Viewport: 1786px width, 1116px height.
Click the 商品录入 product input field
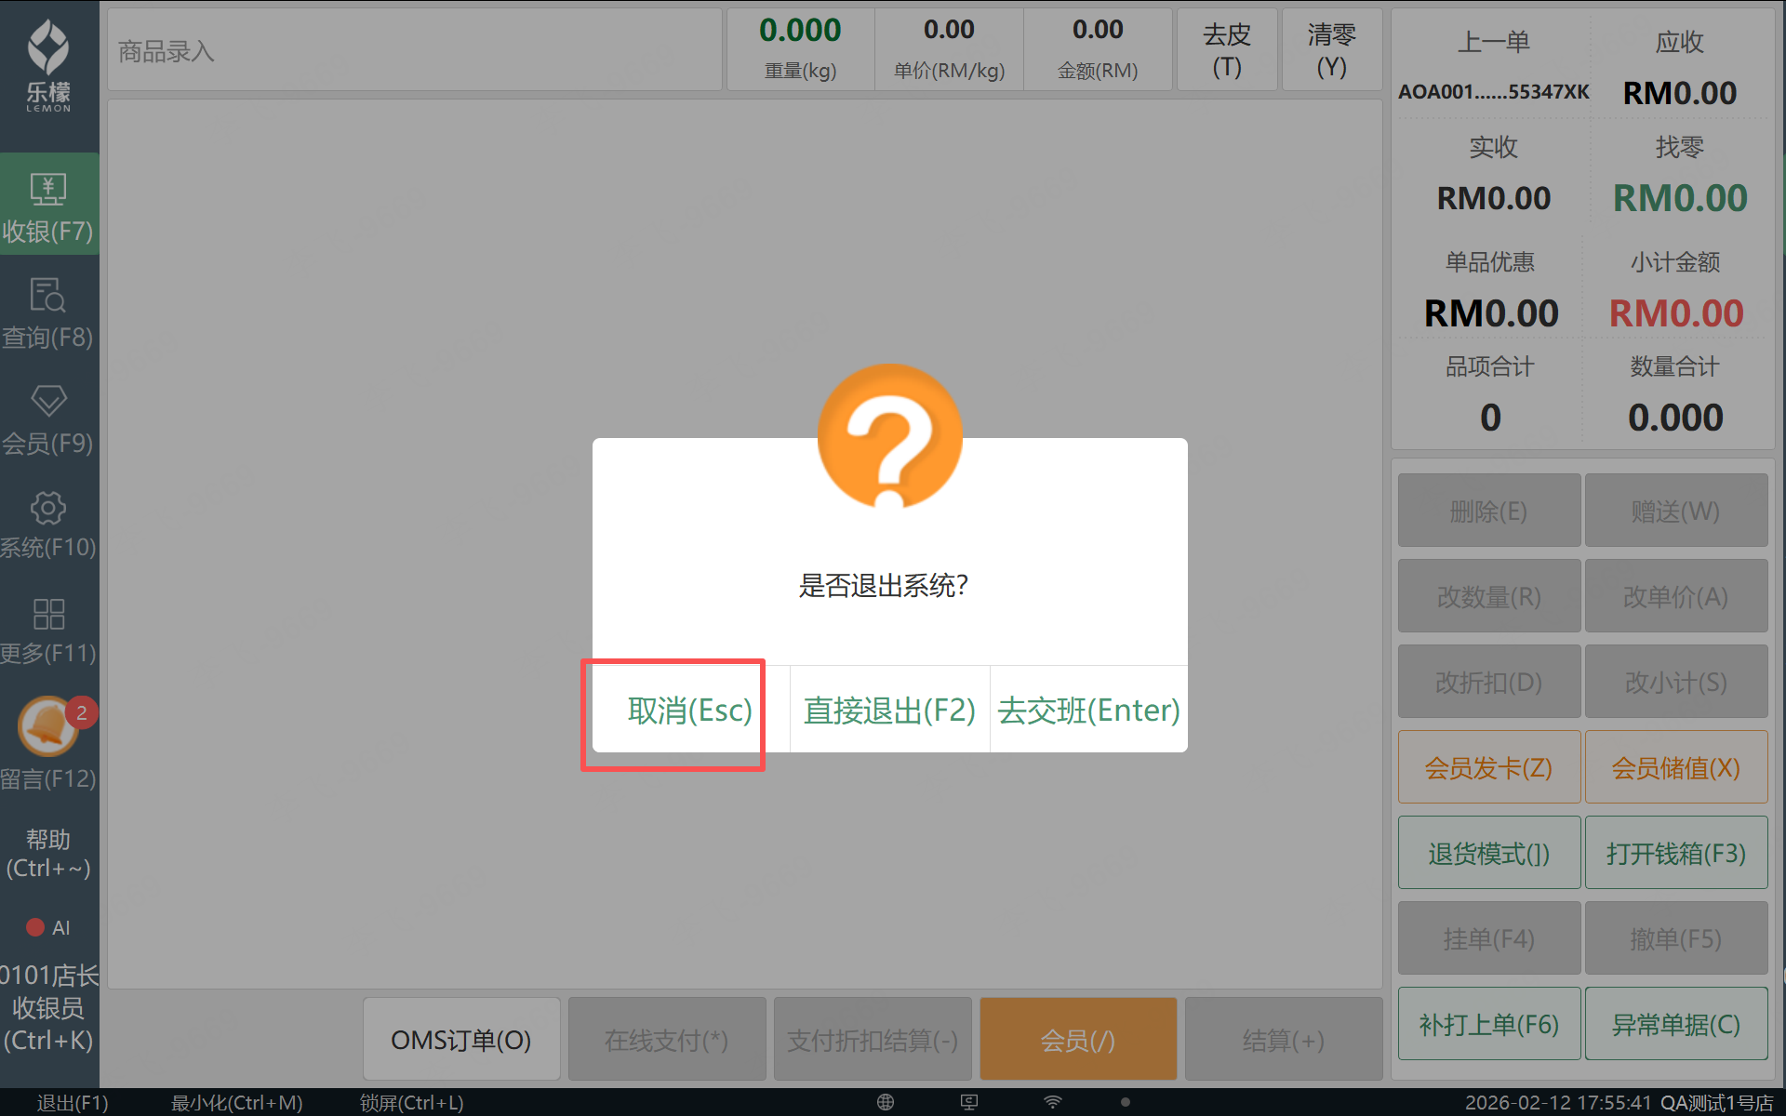pyautogui.click(x=414, y=51)
